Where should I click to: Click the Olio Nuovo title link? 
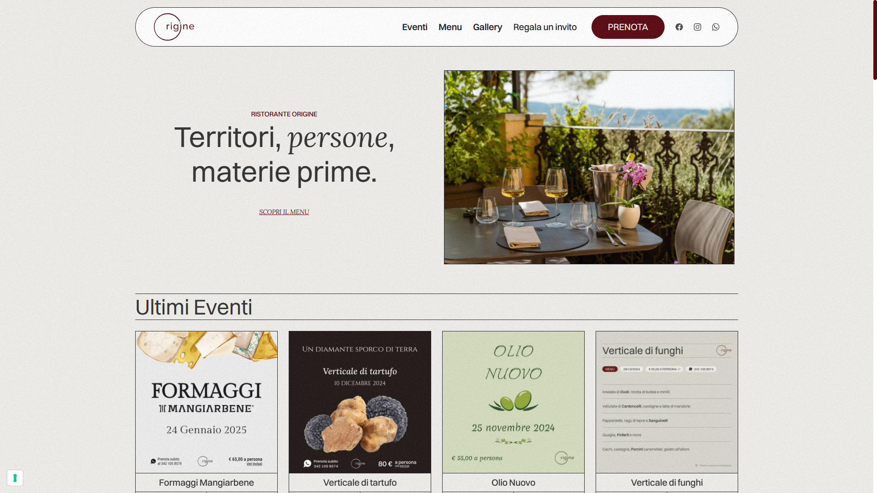point(513,483)
